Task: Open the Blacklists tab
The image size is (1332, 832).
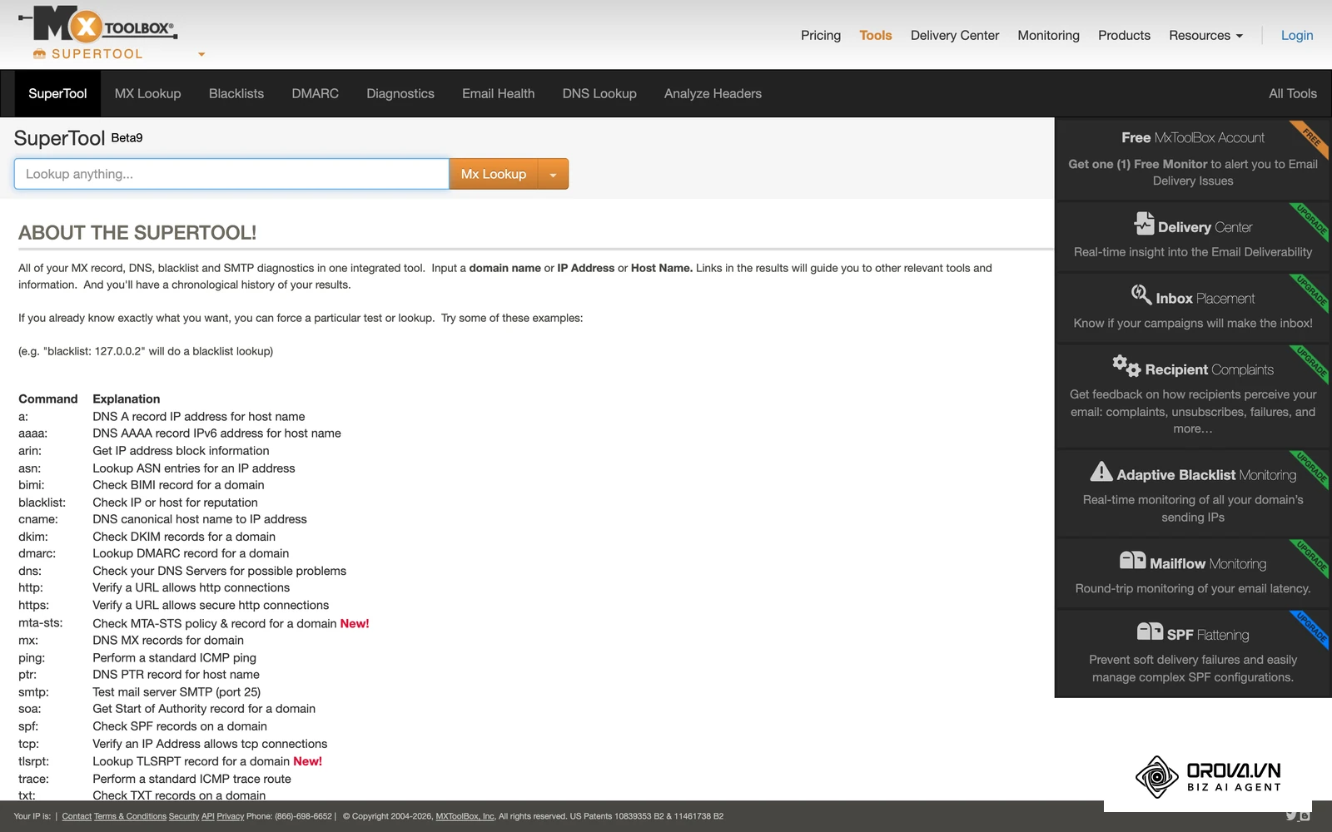Action: [236, 93]
